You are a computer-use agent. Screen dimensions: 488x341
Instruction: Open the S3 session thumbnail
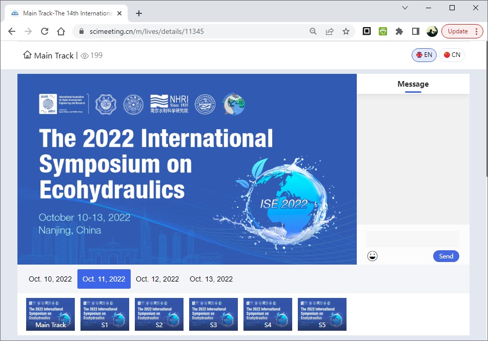tap(213, 314)
